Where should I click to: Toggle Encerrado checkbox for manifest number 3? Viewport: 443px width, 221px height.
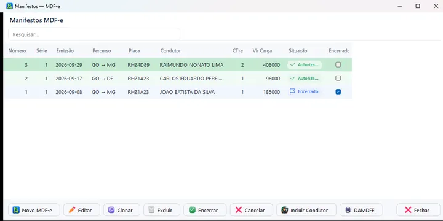[338, 64]
